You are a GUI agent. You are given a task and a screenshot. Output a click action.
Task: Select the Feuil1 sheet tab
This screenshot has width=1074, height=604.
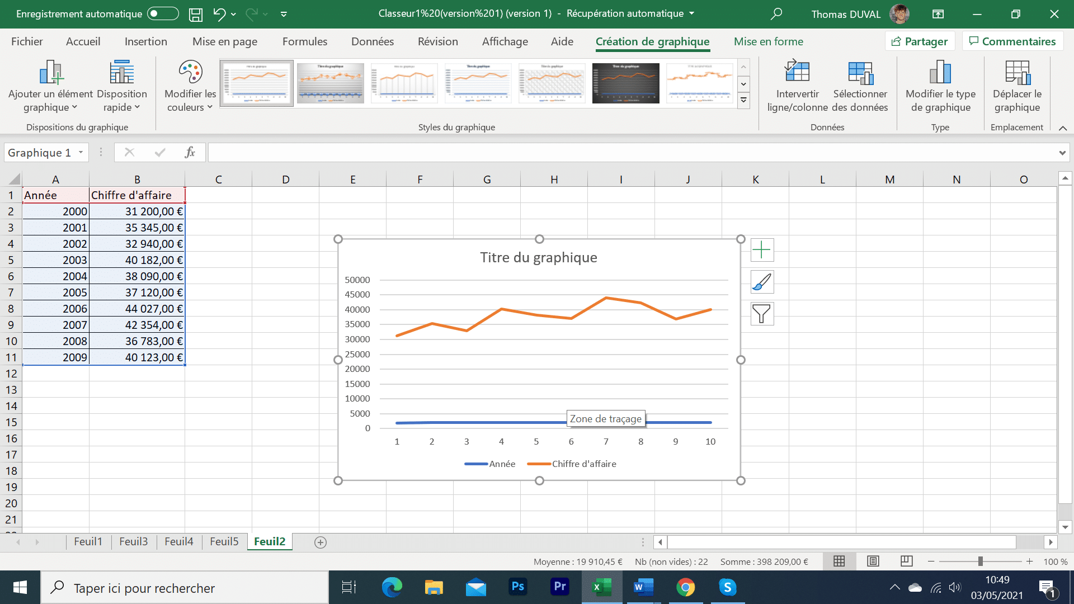point(87,541)
